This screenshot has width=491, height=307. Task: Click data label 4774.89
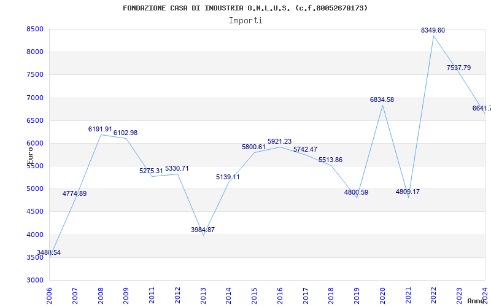pyautogui.click(x=74, y=193)
